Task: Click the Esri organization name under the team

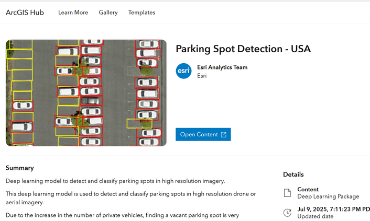Action: [202, 76]
